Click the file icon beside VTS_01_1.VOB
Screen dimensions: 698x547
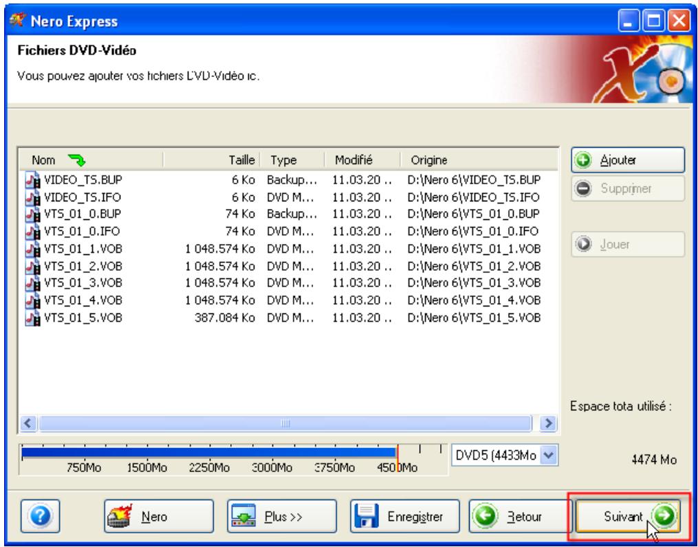(x=32, y=249)
